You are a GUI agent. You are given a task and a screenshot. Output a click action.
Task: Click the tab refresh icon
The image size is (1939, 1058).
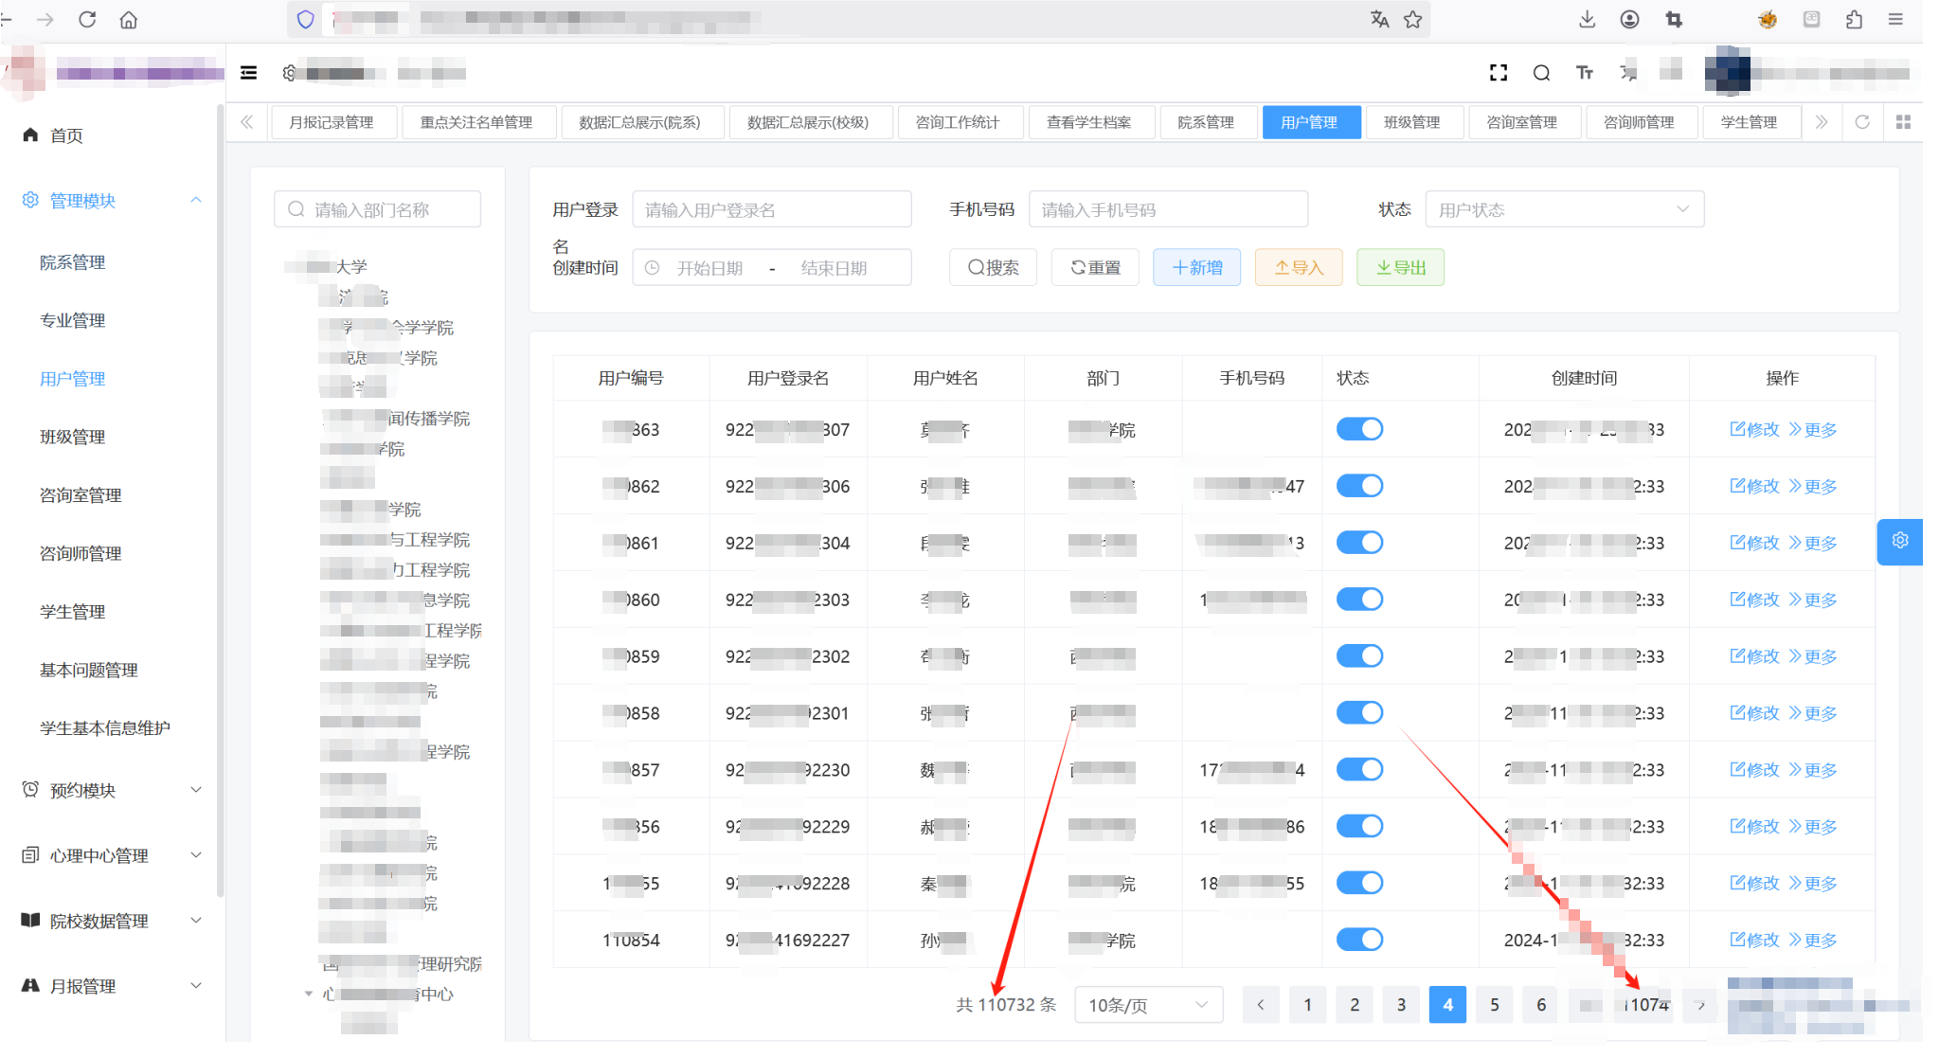(x=1861, y=122)
